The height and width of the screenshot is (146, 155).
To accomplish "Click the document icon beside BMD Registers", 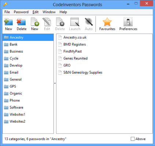I will click(x=60, y=45).
